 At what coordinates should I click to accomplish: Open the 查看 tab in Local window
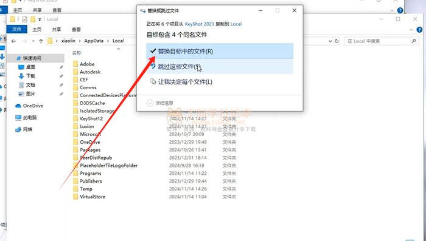76,29
